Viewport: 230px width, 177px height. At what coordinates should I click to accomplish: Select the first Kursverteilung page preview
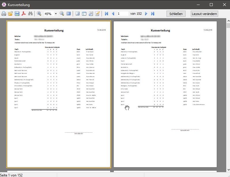click(x=59, y=94)
